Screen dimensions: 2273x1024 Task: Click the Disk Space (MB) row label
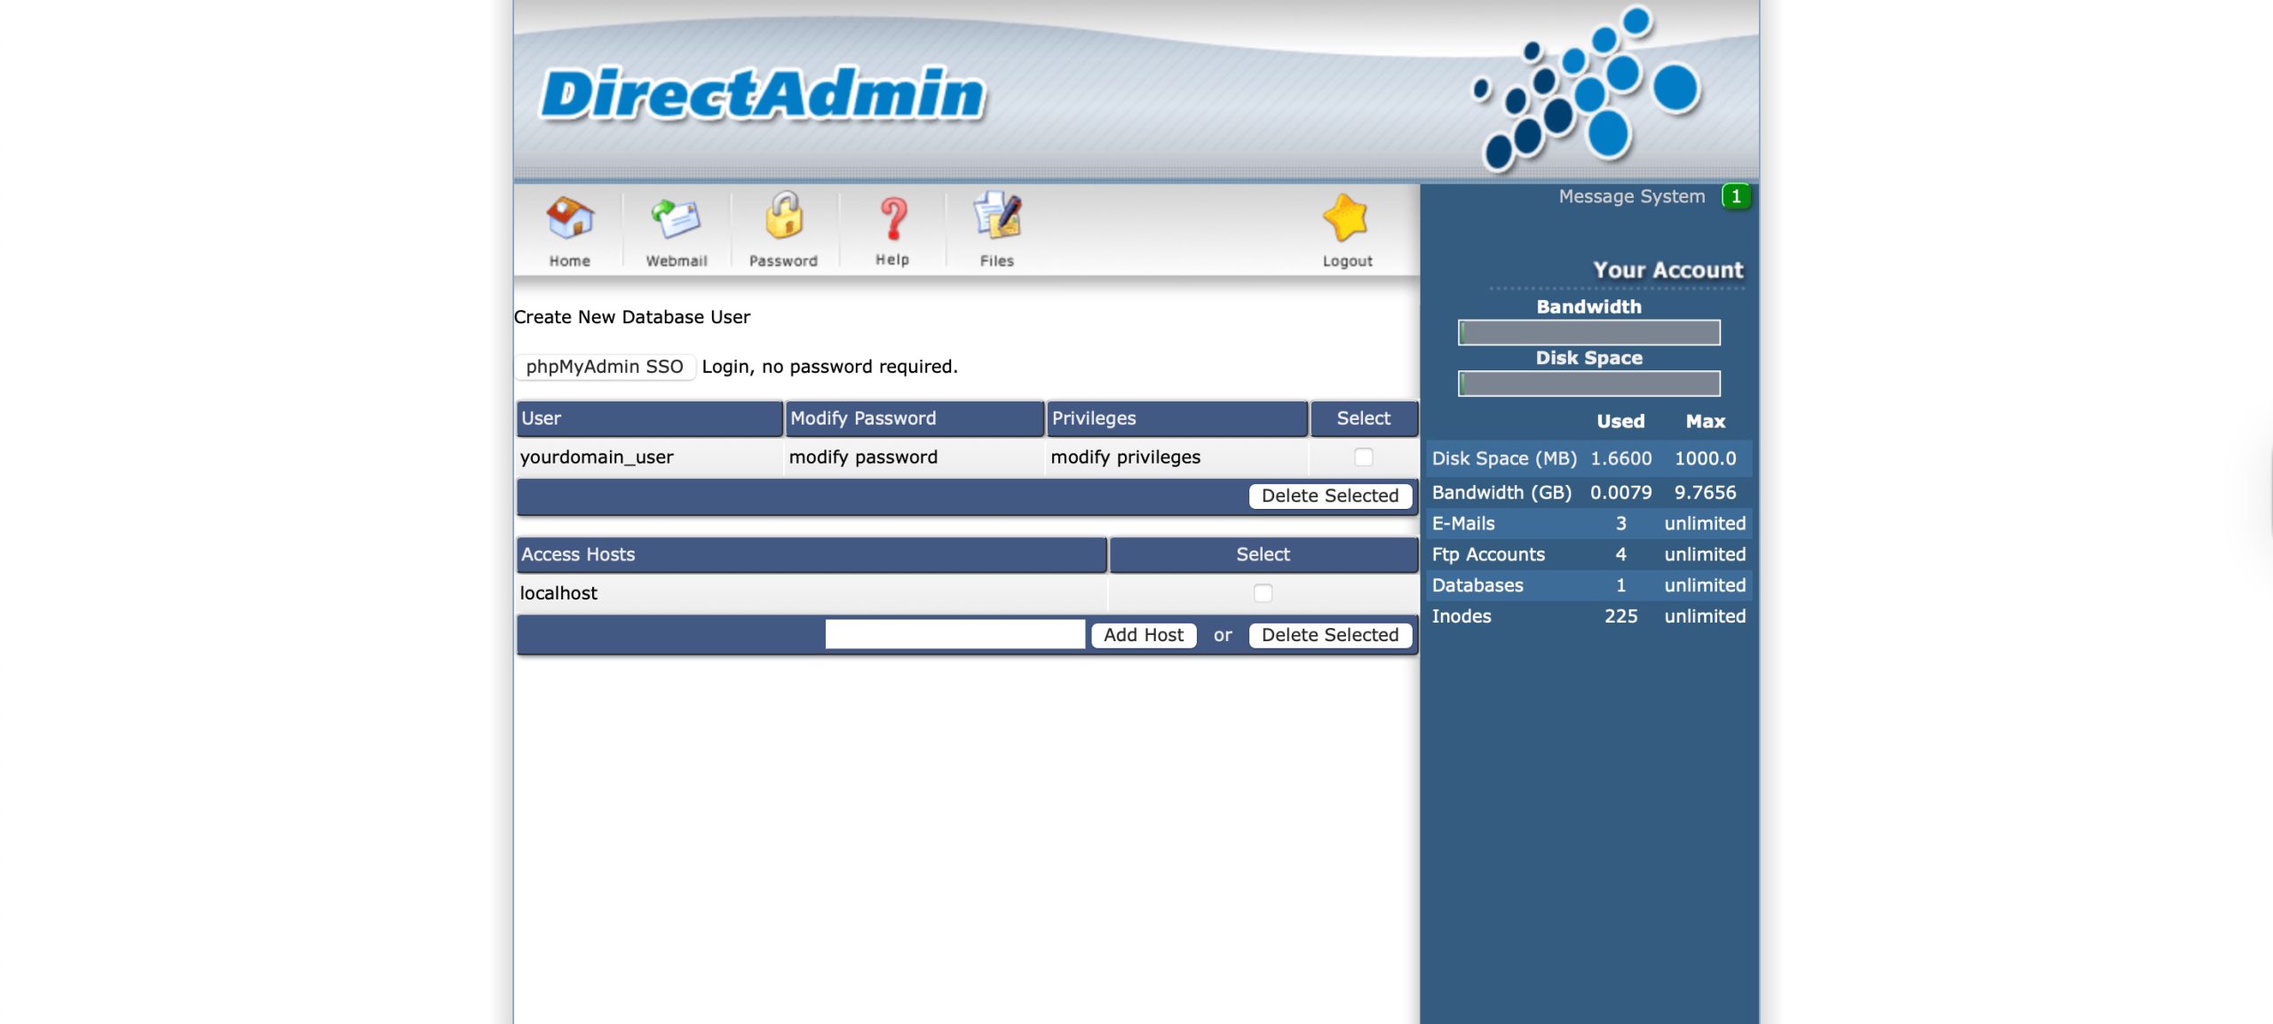click(x=1504, y=458)
